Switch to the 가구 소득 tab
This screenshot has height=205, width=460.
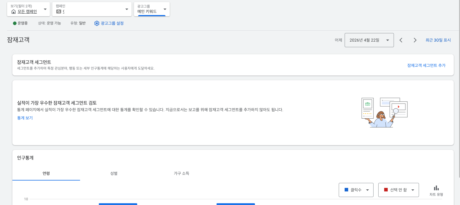(x=181, y=173)
